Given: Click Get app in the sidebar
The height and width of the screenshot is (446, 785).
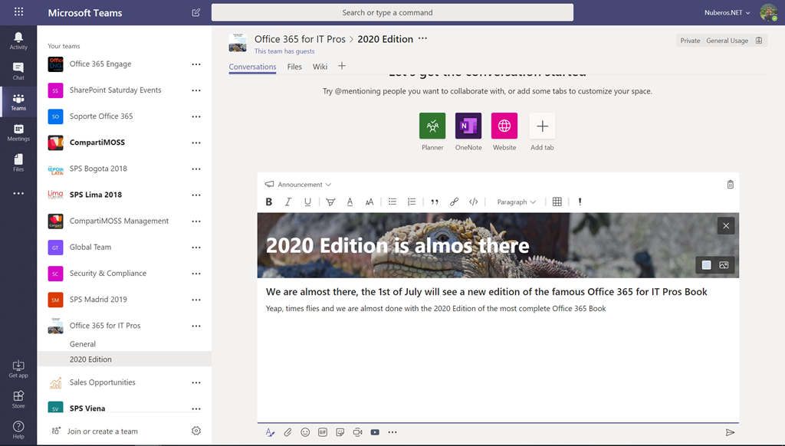Looking at the screenshot, I should coord(18,369).
